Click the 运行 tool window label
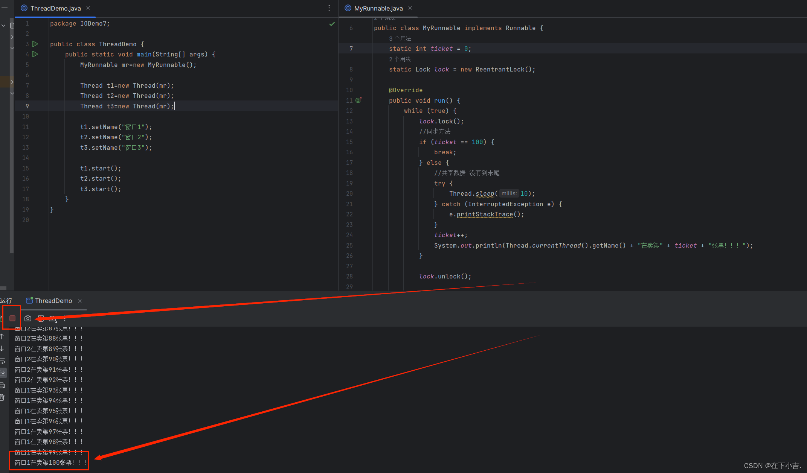Screen dimensions: 807x473 coord(6,301)
